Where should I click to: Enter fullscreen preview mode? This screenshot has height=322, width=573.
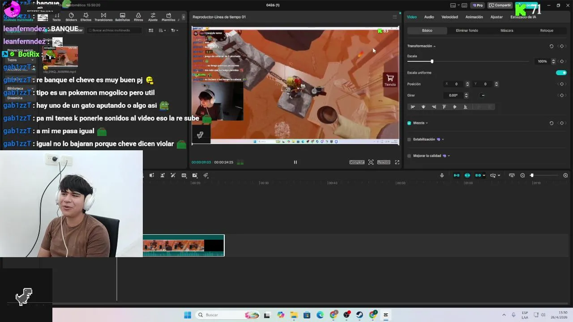point(397,162)
